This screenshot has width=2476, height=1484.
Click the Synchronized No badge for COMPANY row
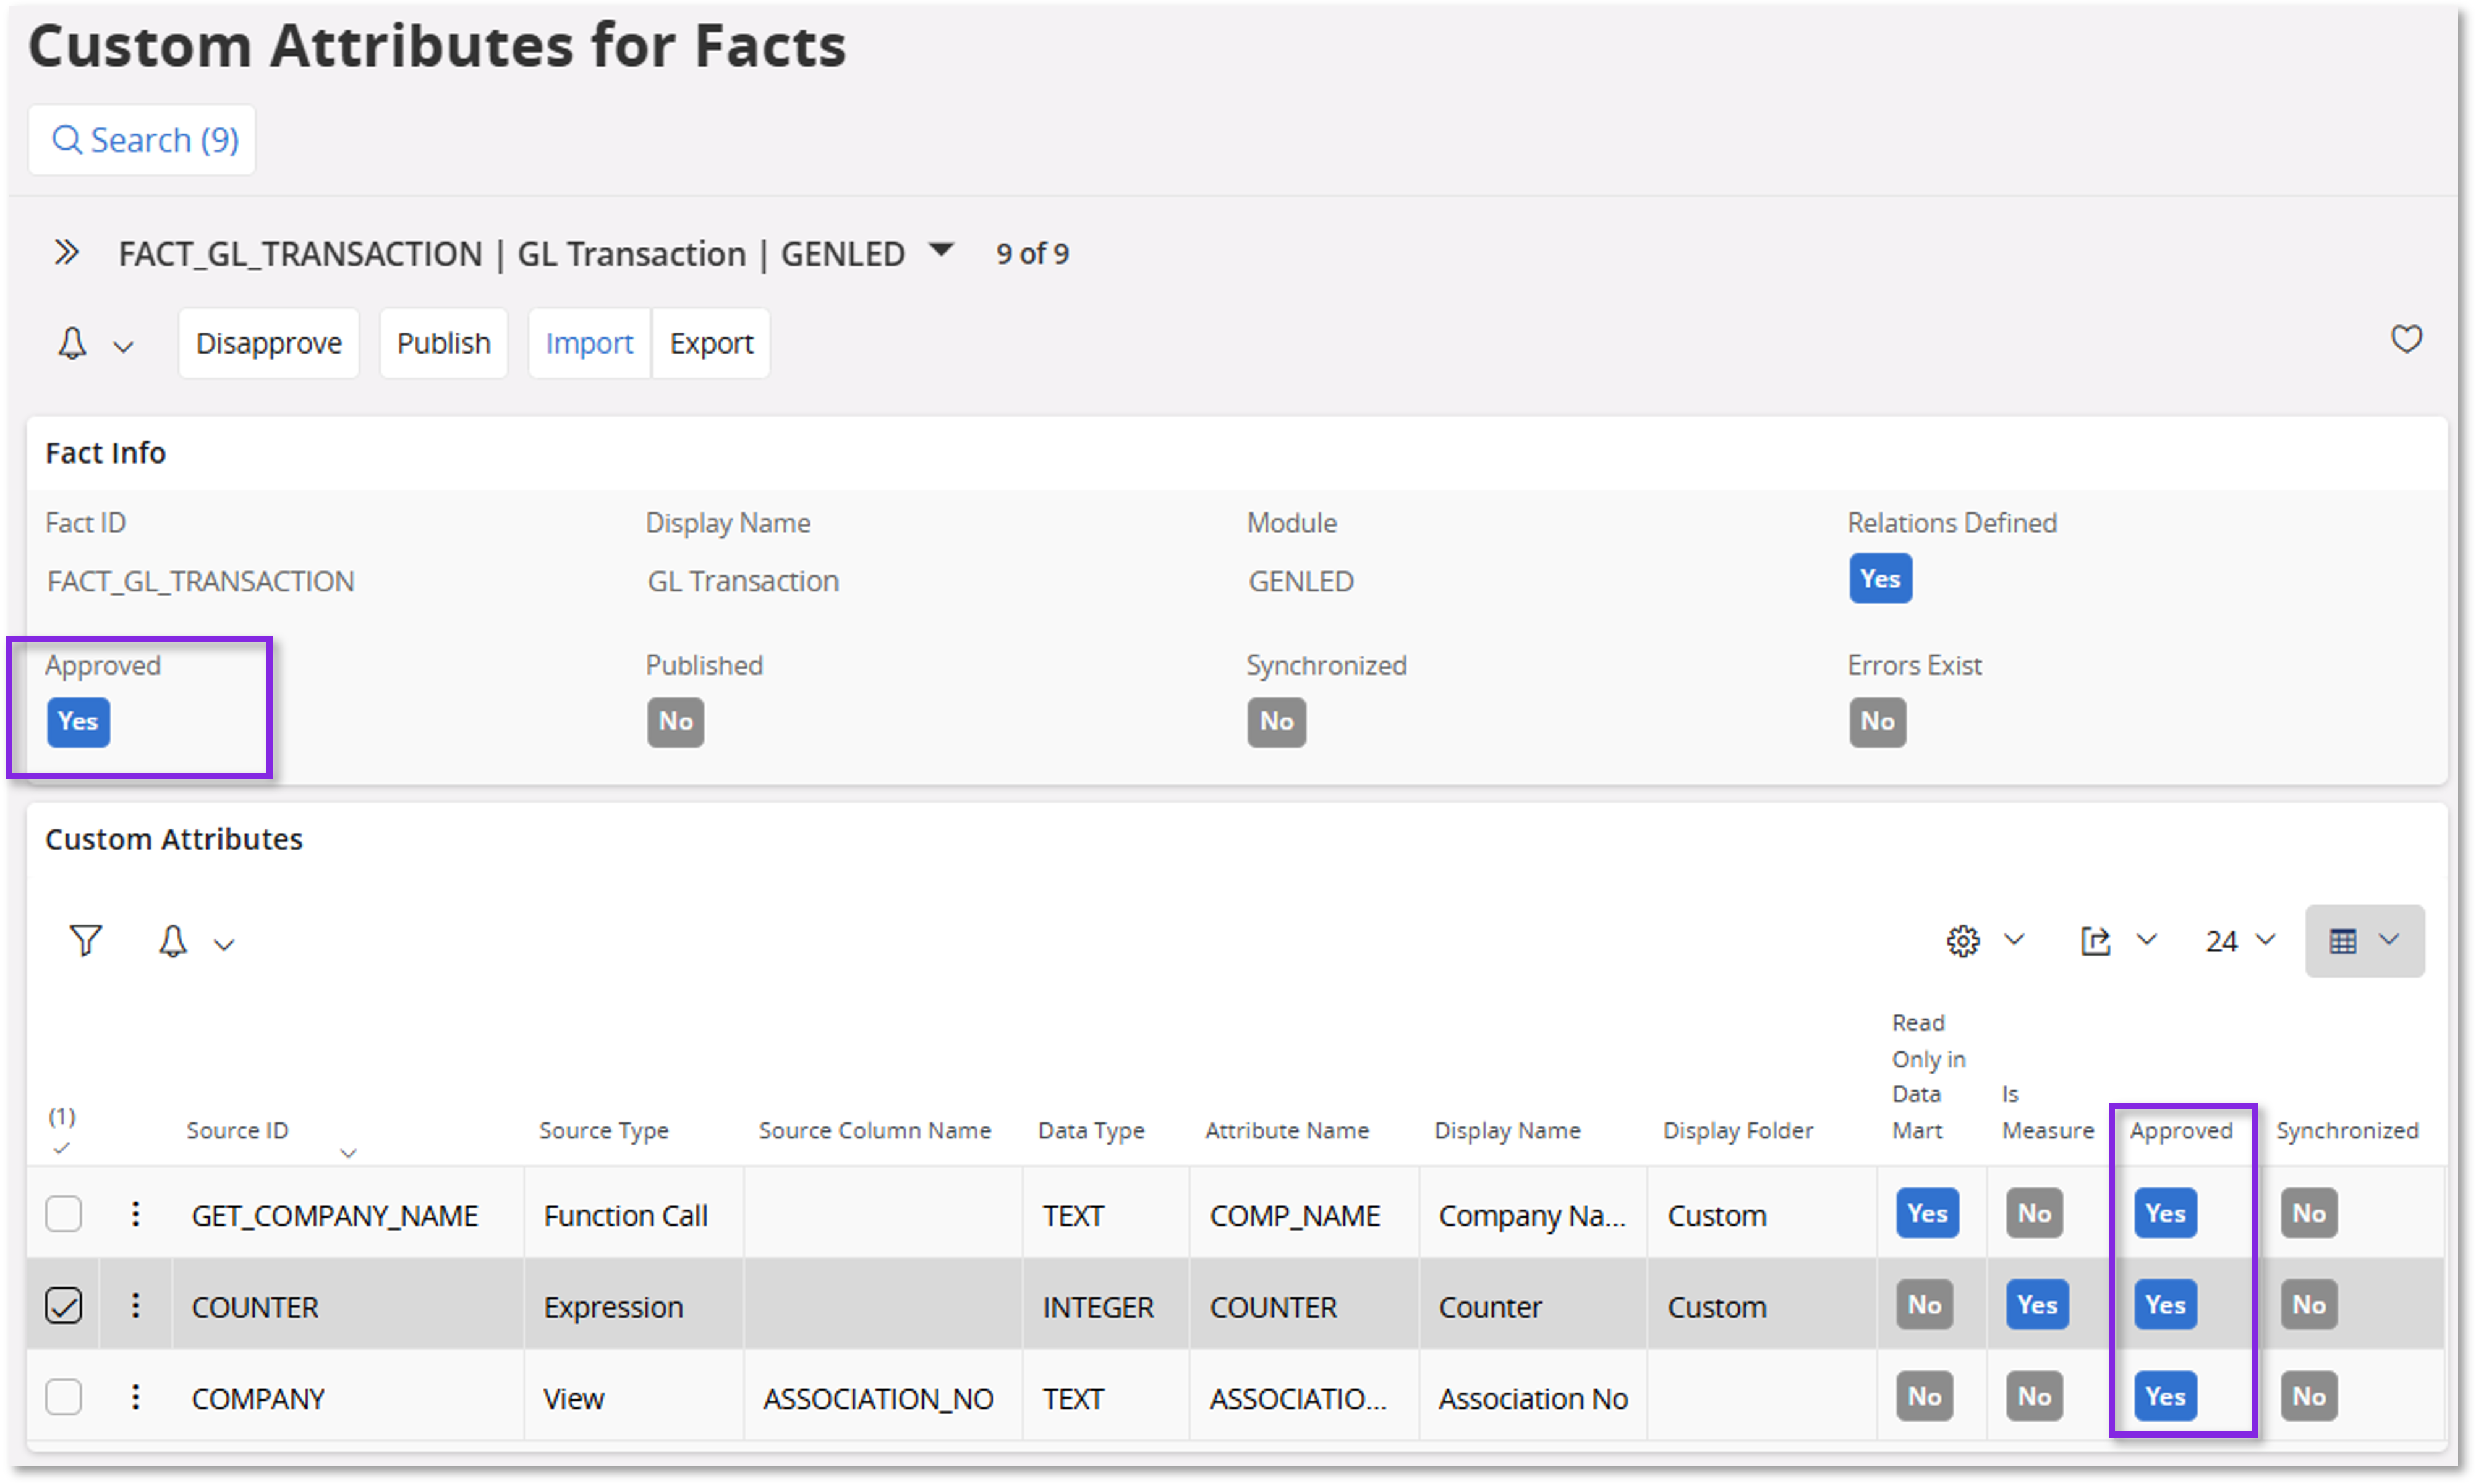click(2309, 1397)
